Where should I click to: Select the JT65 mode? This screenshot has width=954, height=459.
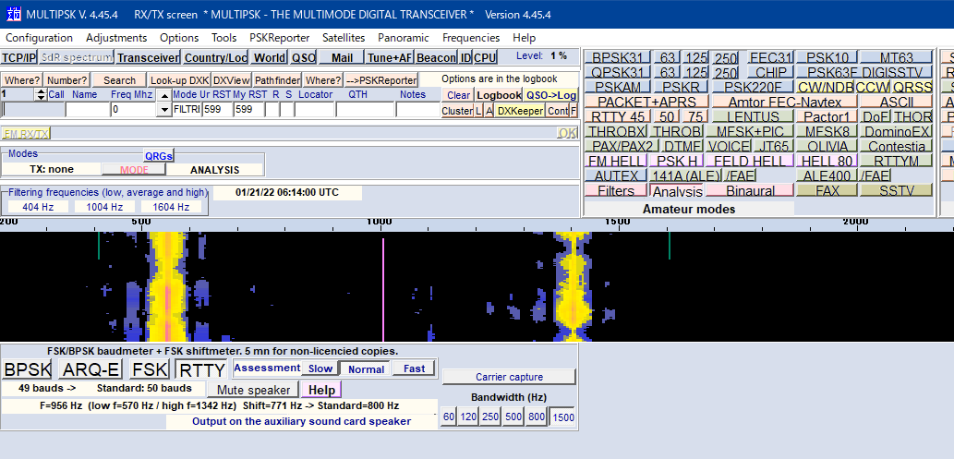(772, 146)
